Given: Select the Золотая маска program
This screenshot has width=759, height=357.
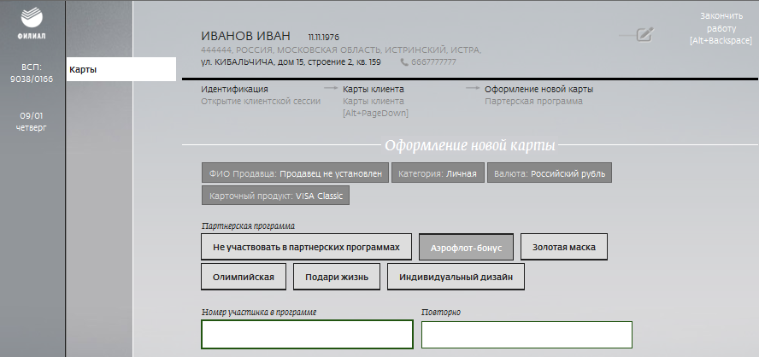Looking at the screenshot, I should [x=563, y=247].
